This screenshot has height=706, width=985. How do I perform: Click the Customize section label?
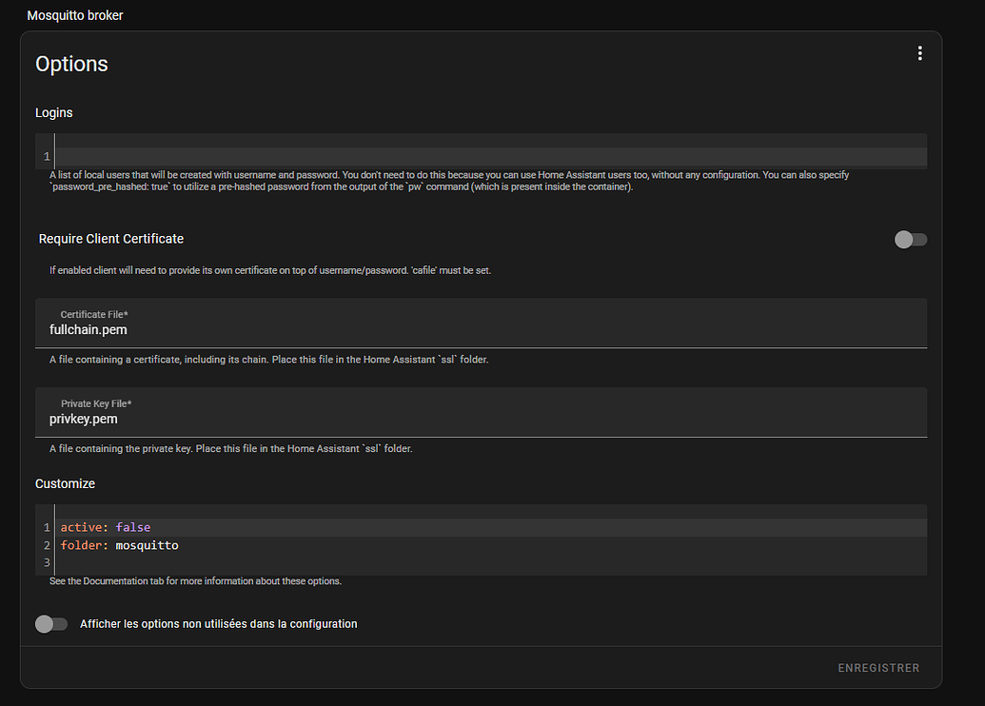pyautogui.click(x=66, y=483)
